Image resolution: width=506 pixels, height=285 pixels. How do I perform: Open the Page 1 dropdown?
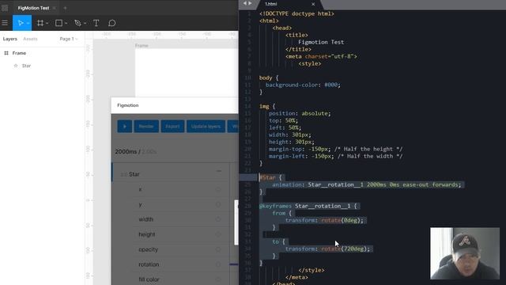tap(69, 39)
